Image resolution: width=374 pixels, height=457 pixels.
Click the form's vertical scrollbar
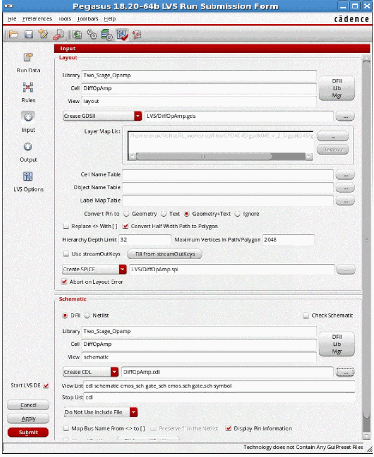(366, 240)
